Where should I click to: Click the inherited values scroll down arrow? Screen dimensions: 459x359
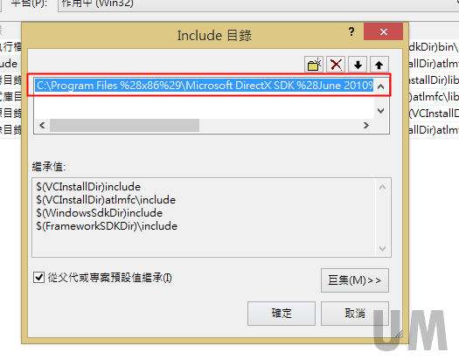point(382,249)
